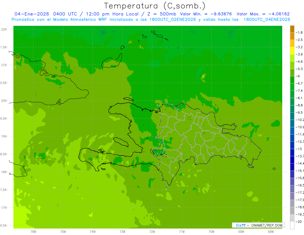The height and width of the screenshot is (235, 304).
Task: Click the 'ONAMET/REP.DOM.' logo box
Action: point(258,225)
